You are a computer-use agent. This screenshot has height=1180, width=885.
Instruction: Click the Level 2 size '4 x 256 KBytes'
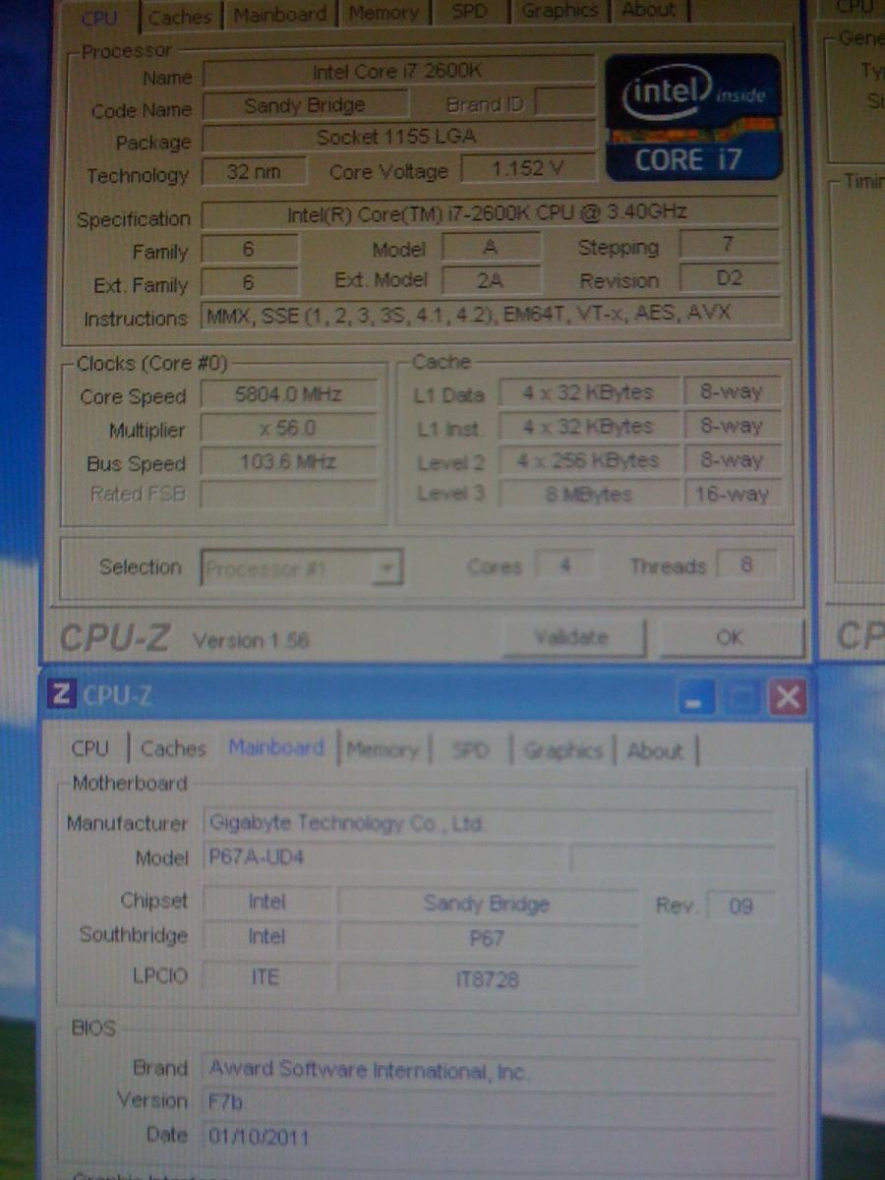click(588, 460)
